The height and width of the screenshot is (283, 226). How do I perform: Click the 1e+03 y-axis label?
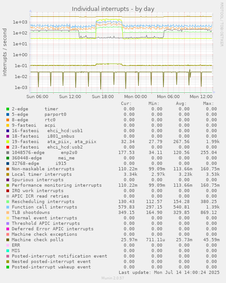tap(20, 22)
